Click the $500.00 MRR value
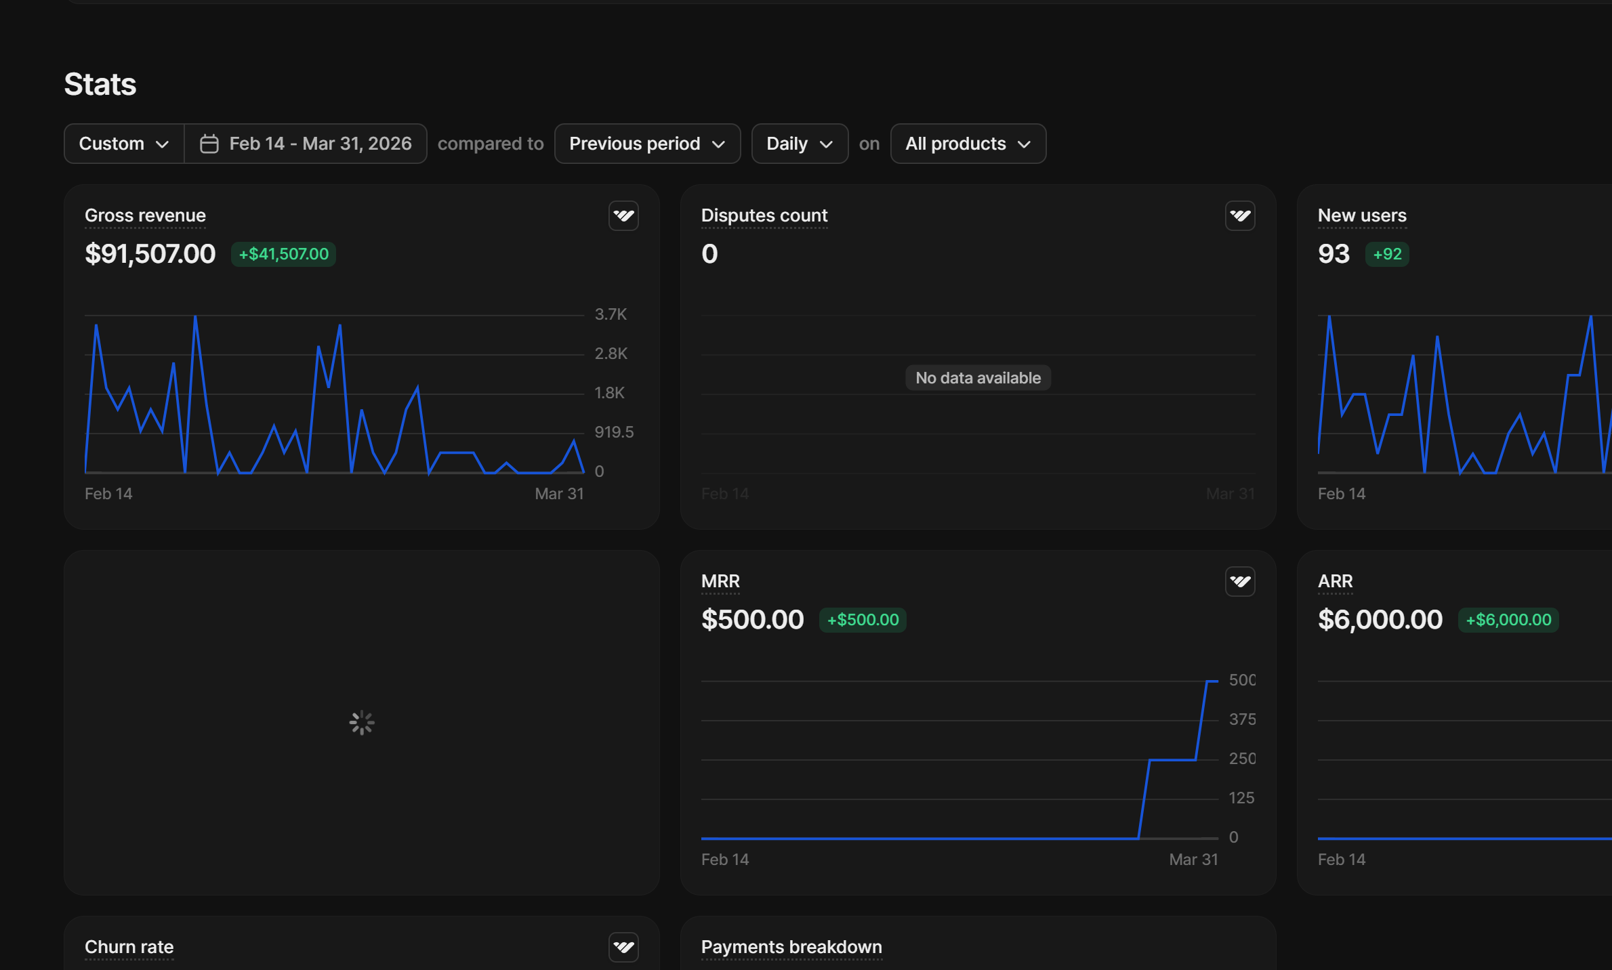 752,620
